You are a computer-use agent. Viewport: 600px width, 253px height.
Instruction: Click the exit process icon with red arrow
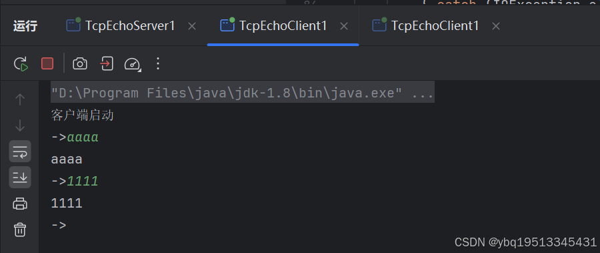click(107, 63)
